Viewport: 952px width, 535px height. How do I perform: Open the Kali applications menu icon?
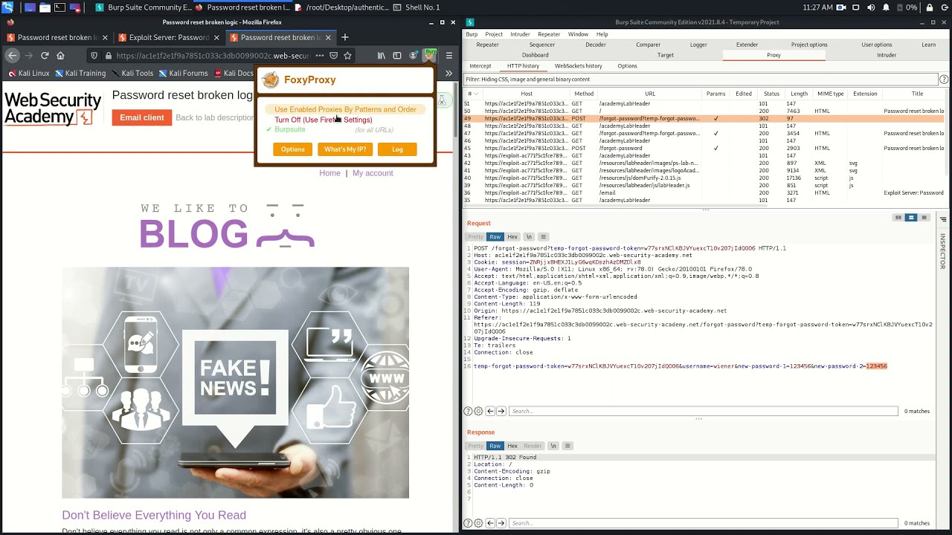tap(7, 7)
